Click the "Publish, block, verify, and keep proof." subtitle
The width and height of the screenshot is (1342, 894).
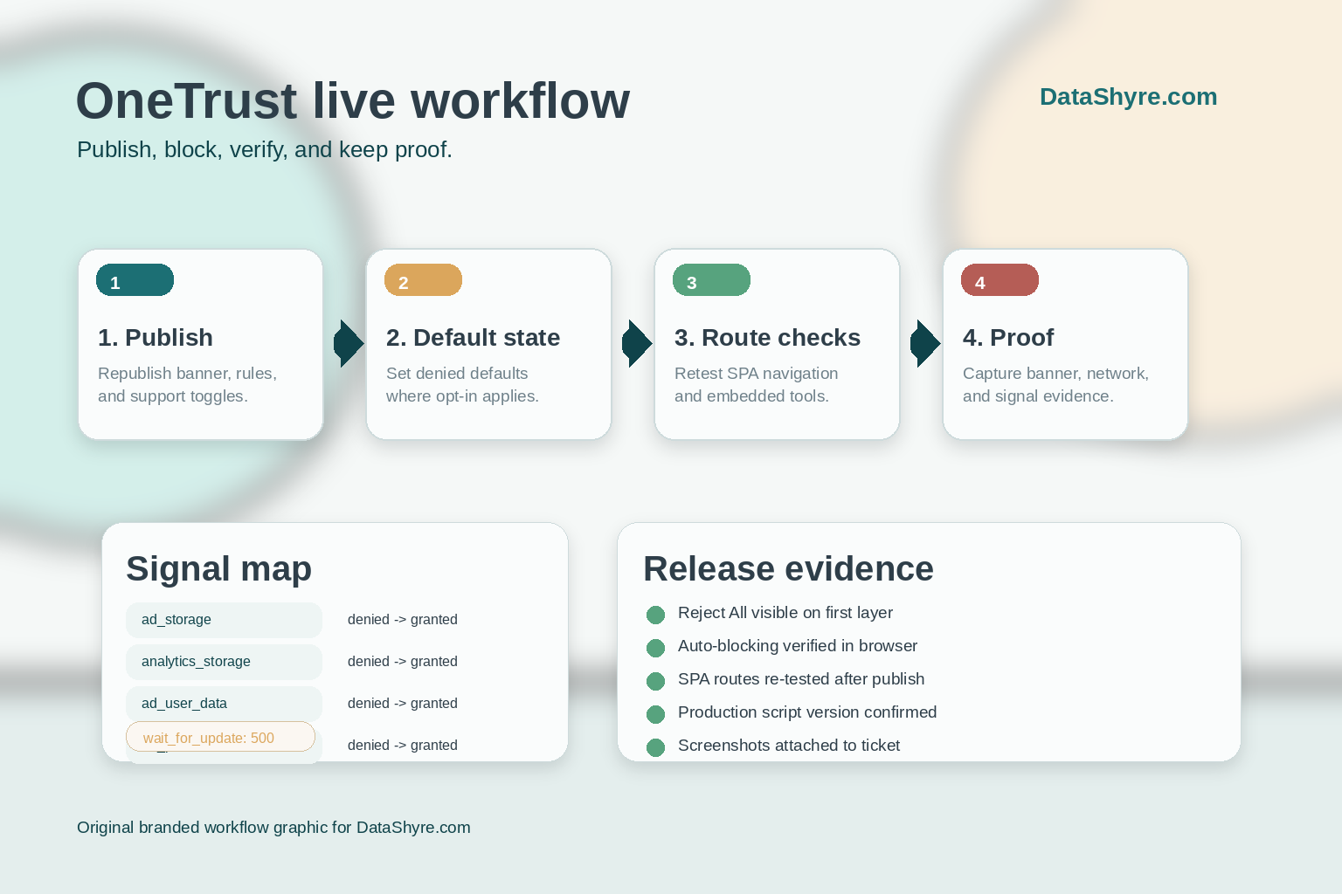tap(265, 150)
